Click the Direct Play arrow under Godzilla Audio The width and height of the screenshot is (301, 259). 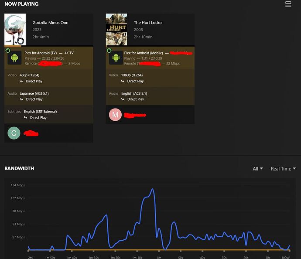pyautogui.click(x=21, y=99)
